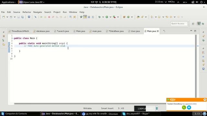The width and height of the screenshot is (207, 116).
Task: Click the Skip All Breakpoints icon
Action: point(35,17)
